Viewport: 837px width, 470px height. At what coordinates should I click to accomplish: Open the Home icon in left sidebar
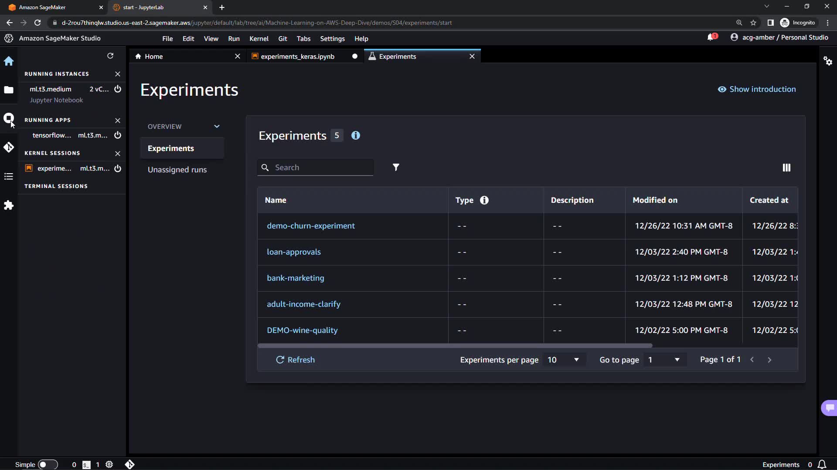[x=9, y=61]
